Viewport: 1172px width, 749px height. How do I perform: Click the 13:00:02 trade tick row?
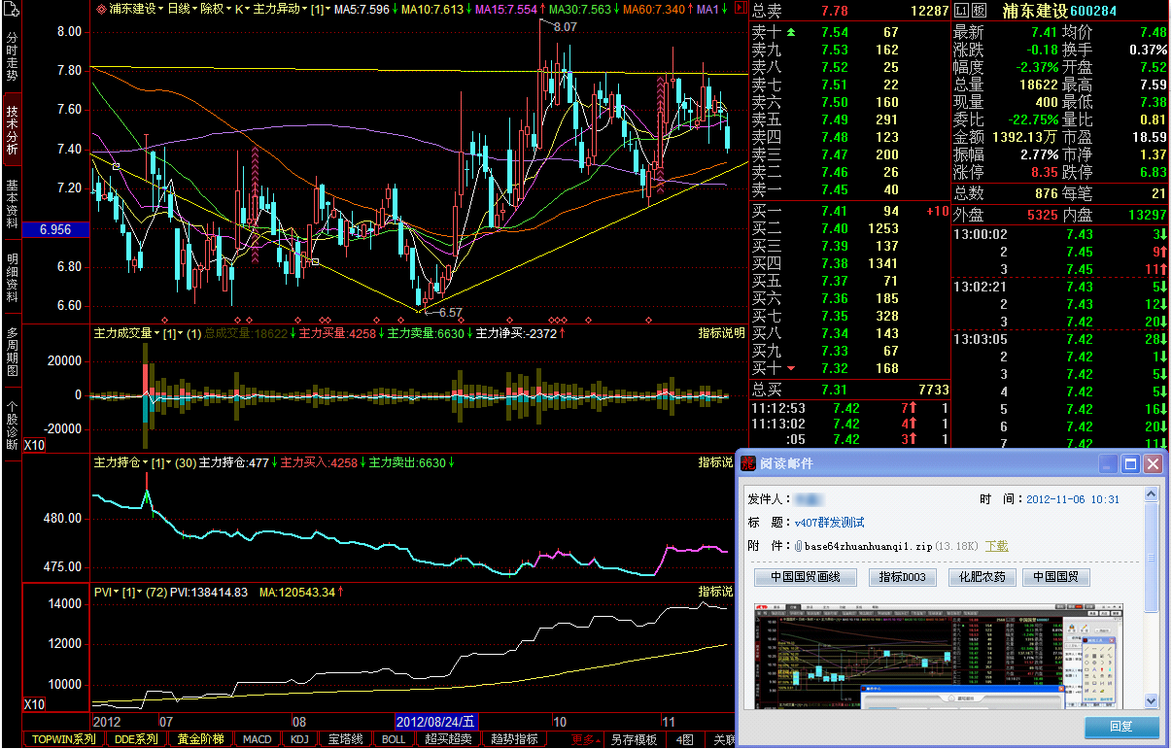1059,234
